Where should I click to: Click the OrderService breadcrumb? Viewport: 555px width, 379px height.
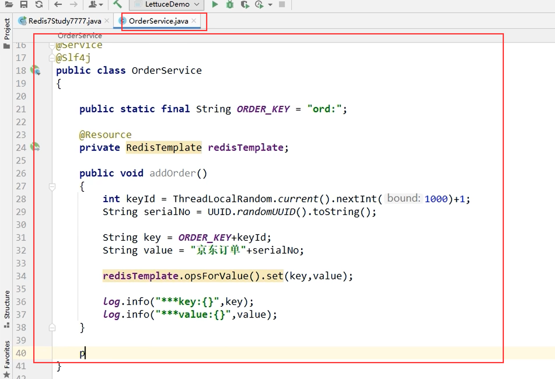(x=80, y=36)
